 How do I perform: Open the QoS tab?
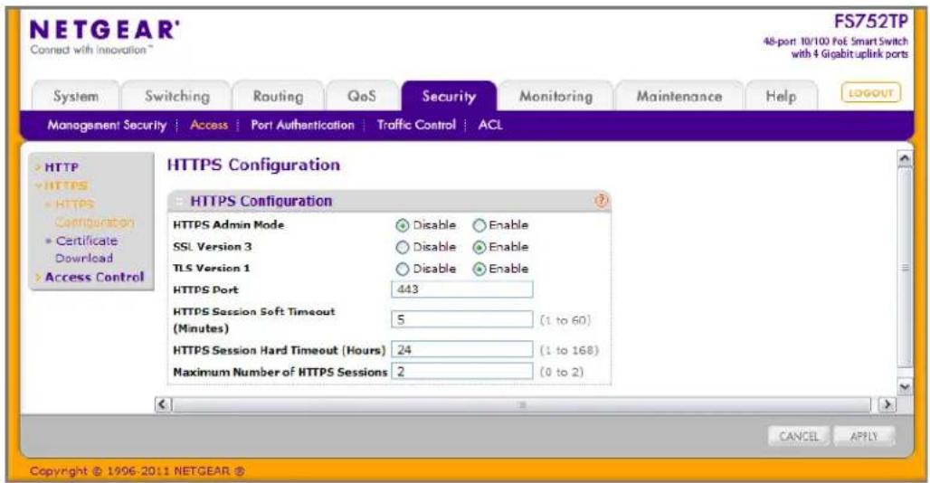361,96
